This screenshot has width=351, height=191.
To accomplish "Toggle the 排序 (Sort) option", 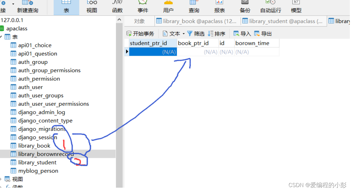I will point(217,33).
